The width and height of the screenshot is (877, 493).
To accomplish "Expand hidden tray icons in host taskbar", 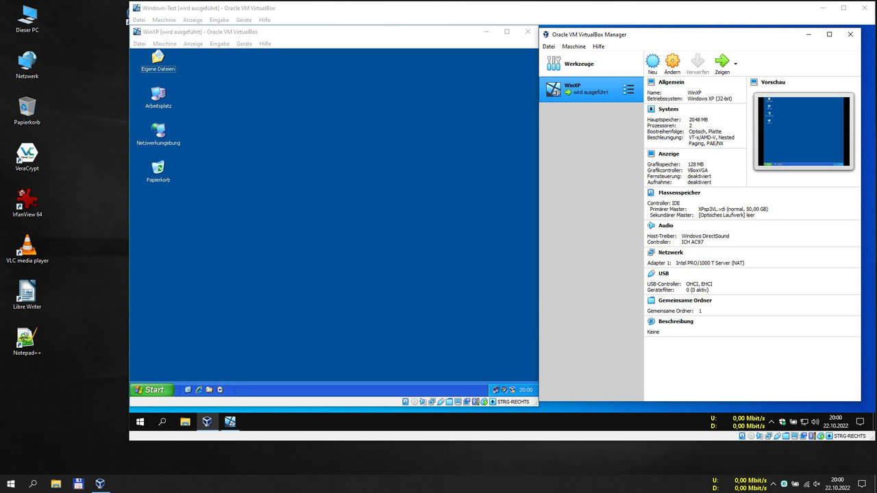I will point(773,484).
